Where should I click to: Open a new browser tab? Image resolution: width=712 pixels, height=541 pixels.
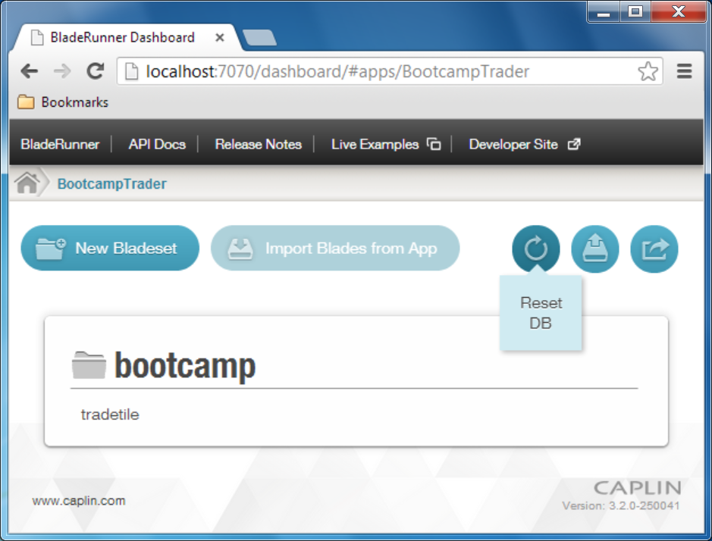click(x=259, y=38)
